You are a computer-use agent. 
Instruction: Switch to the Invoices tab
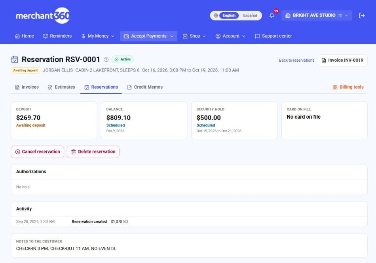pos(27,87)
